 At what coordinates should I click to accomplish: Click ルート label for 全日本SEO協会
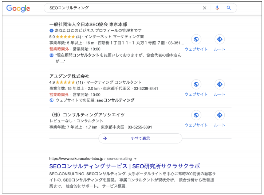click(220, 49)
